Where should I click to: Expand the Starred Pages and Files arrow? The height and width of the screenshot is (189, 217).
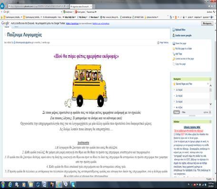(208, 84)
